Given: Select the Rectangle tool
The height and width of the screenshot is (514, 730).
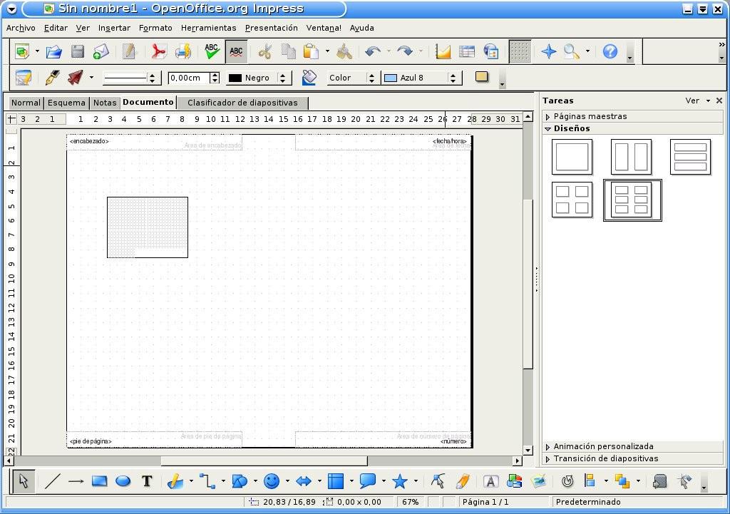Looking at the screenshot, I should click(x=99, y=481).
